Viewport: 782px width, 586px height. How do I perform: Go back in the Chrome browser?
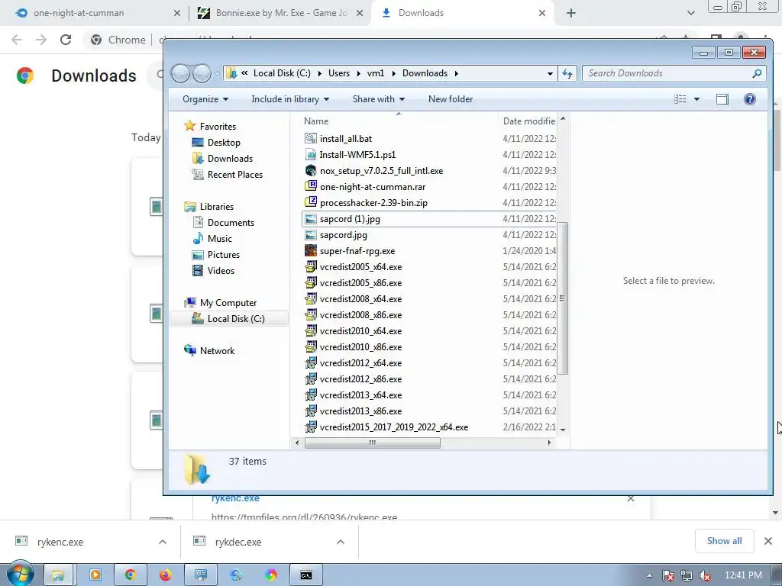(17, 40)
